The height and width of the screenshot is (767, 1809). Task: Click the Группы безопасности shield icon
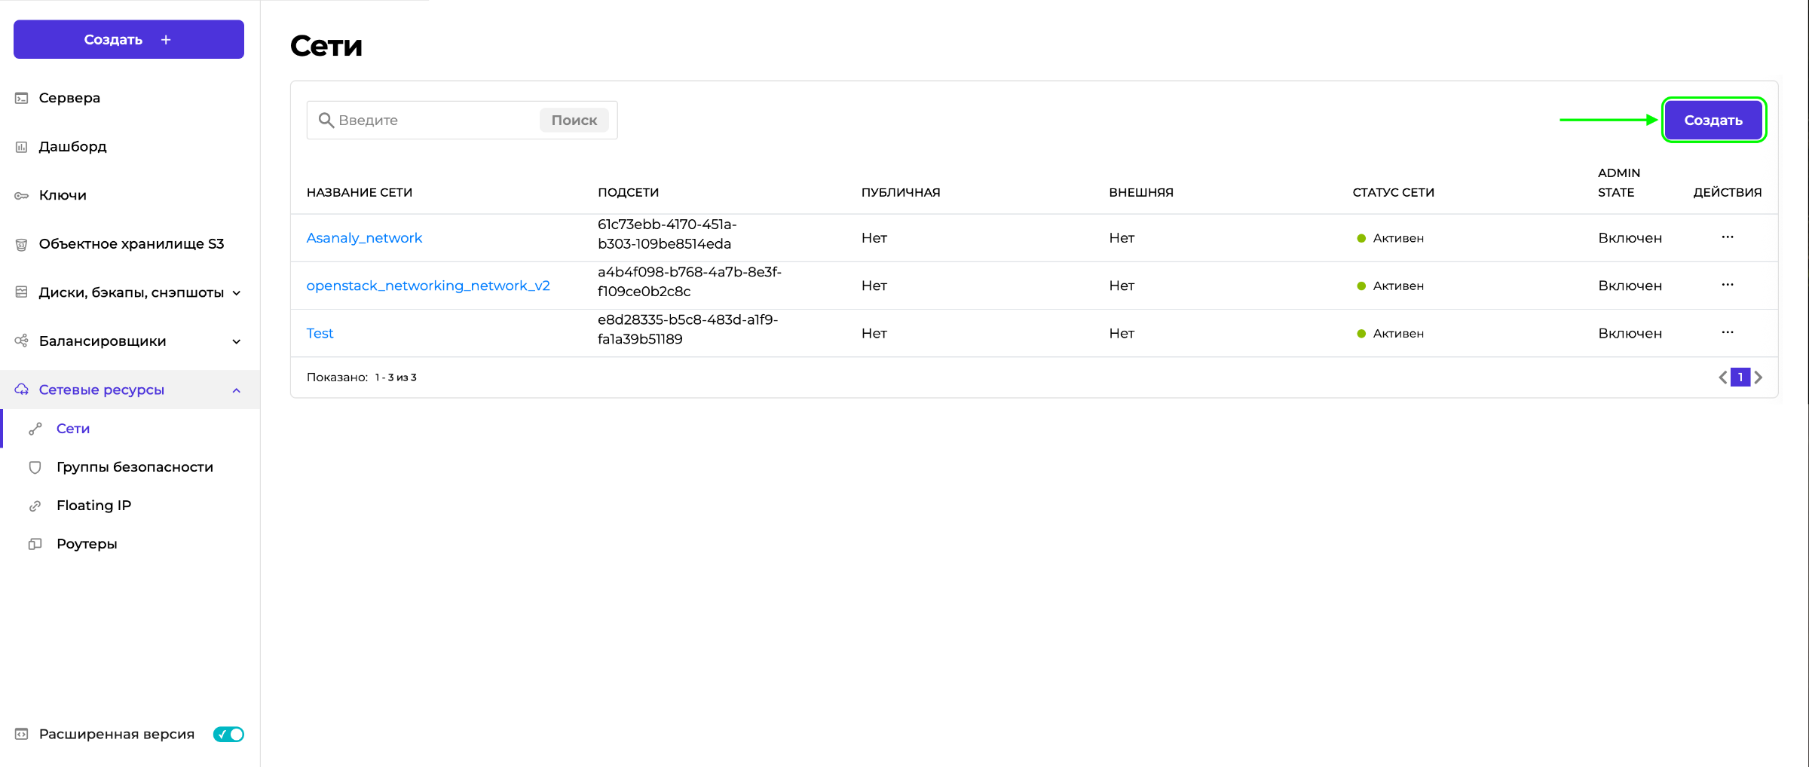[x=35, y=467]
